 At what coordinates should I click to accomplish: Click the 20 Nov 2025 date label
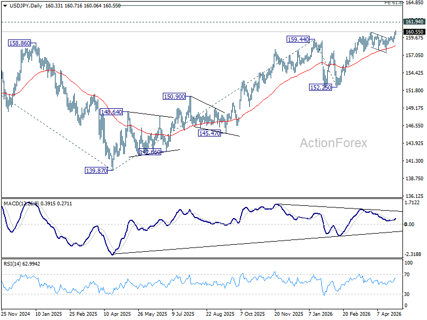[x=289, y=314]
